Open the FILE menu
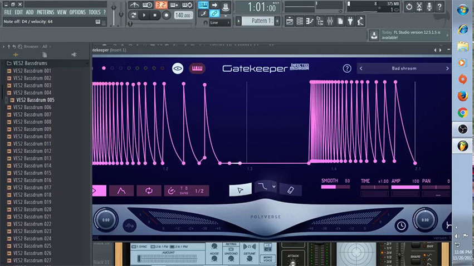 pos(8,12)
